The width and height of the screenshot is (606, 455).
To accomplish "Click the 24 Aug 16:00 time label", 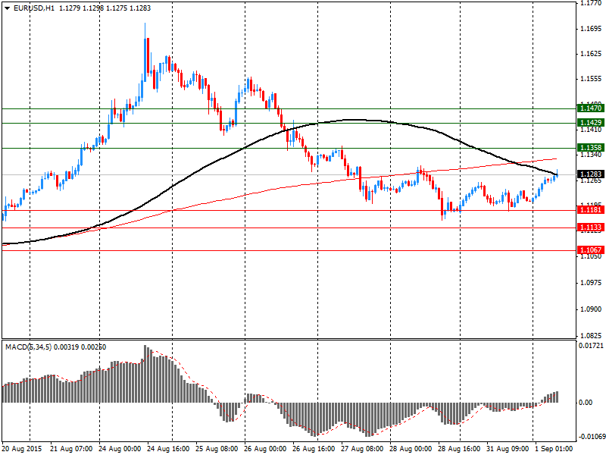I will [167, 449].
